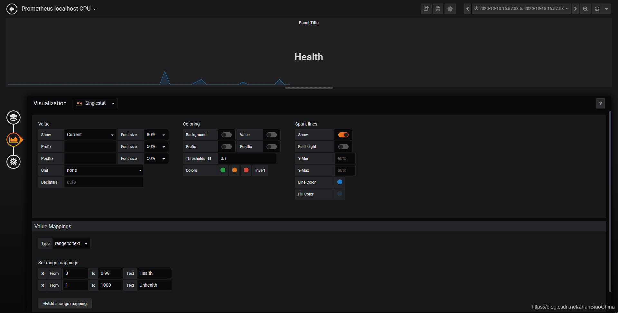Edit From value 0 in first mapping

tap(75, 274)
